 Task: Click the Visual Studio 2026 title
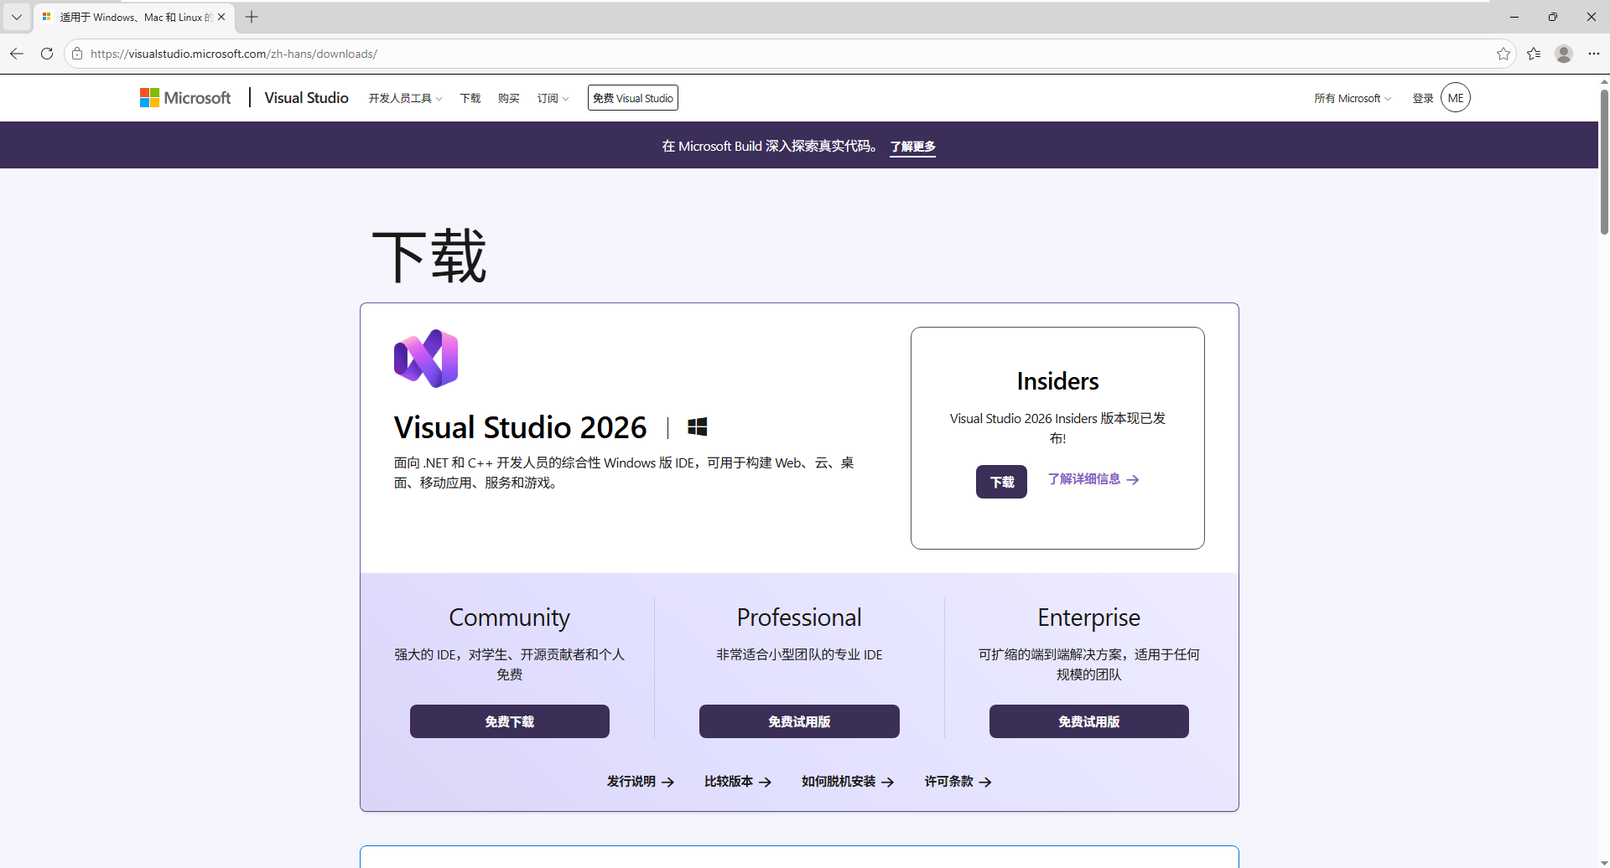(x=521, y=427)
